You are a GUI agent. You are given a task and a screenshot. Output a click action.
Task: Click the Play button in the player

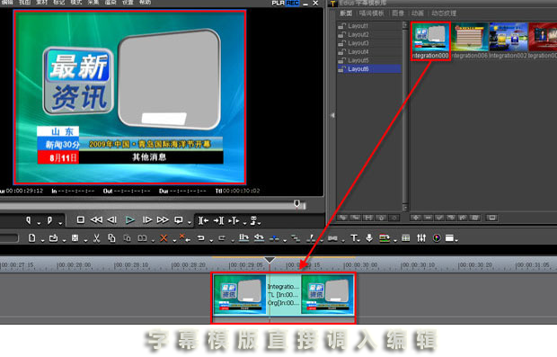pos(130,220)
